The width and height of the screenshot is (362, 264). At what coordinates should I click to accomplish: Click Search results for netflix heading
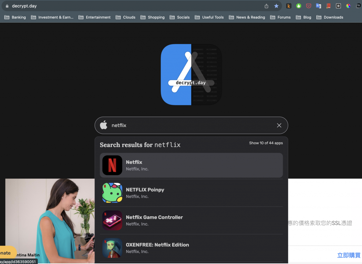(x=140, y=145)
